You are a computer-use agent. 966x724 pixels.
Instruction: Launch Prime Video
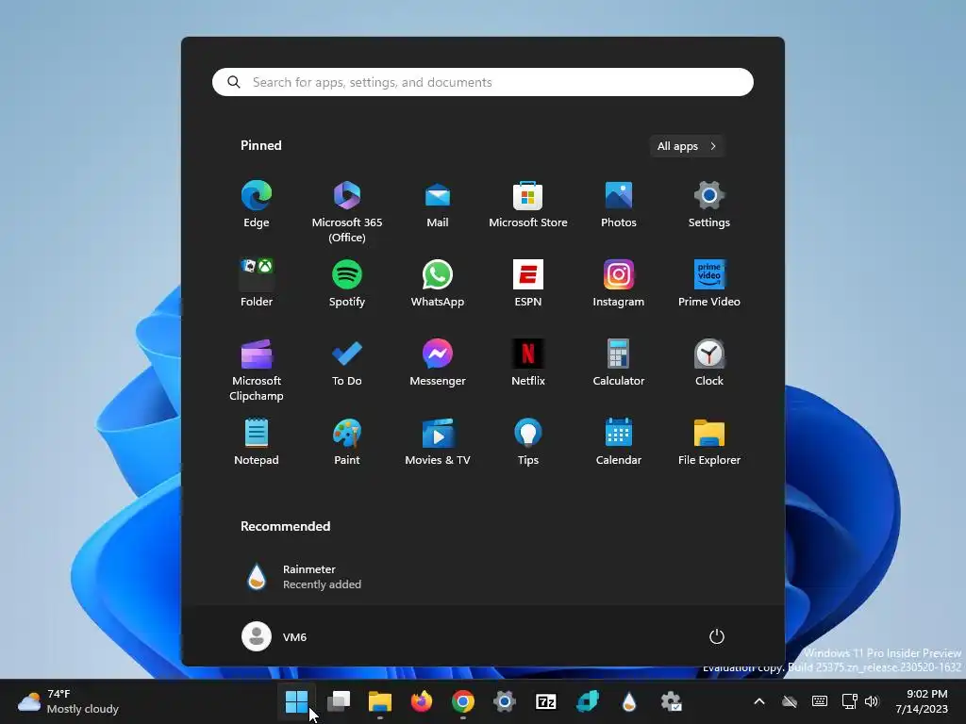(x=709, y=284)
